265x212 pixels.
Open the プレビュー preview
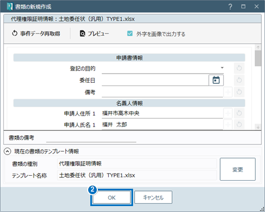94,34
